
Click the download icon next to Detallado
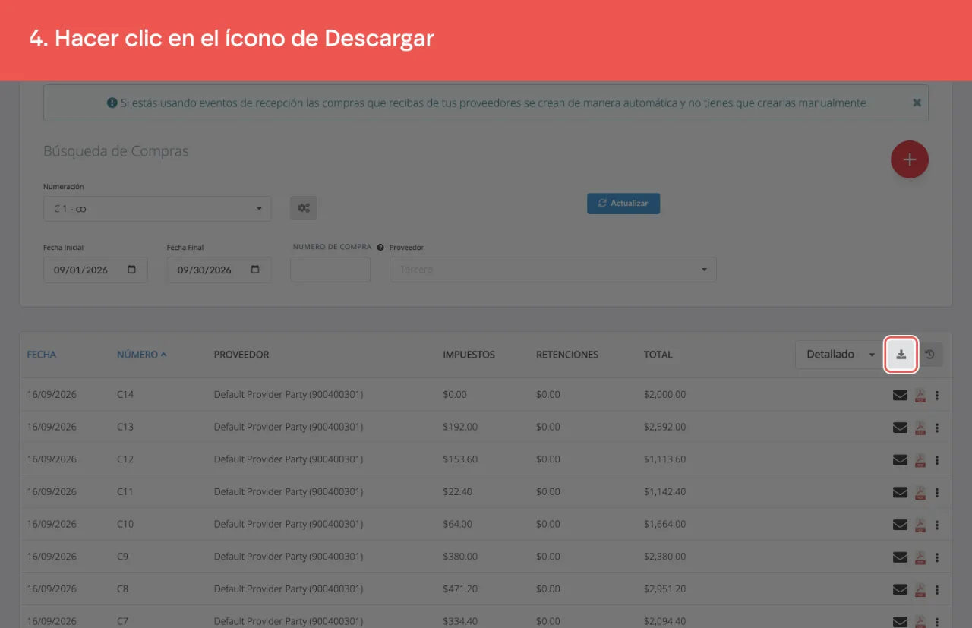(901, 355)
